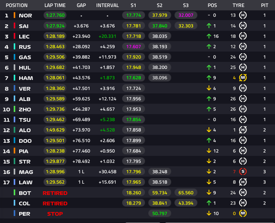Image resolution: width=275 pixels, height=223 pixels.
Task: Click the POSITION column header
Action: (16, 5)
